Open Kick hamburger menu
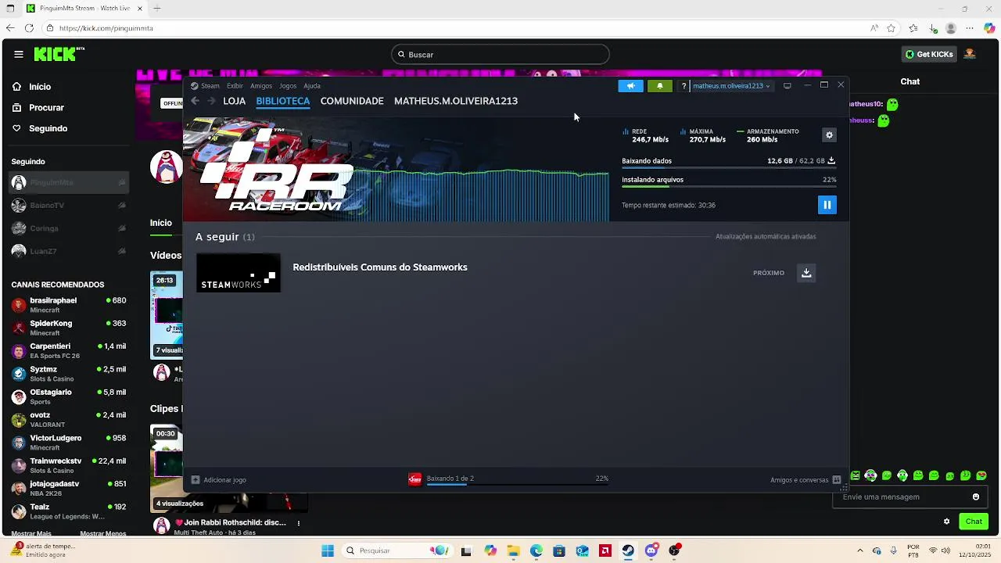The width and height of the screenshot is (1001, 563). tap(19, 54)
